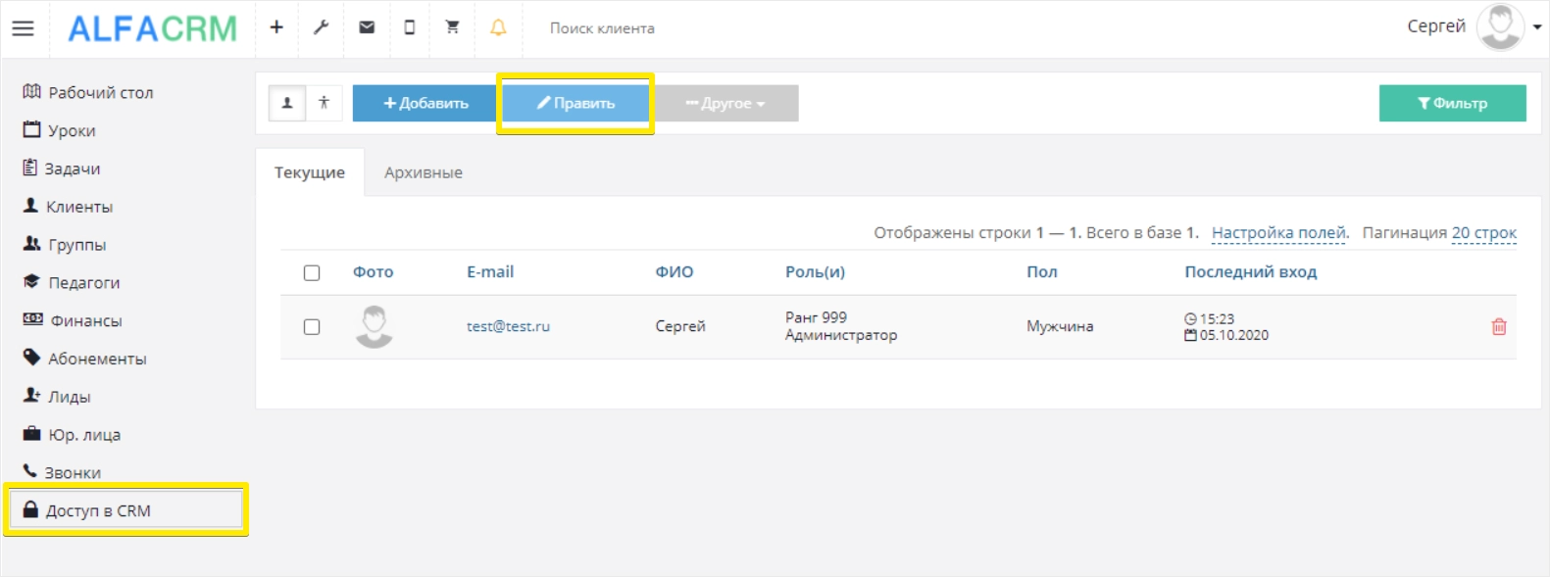Click the plus icon in top bar

coord(276,27)
